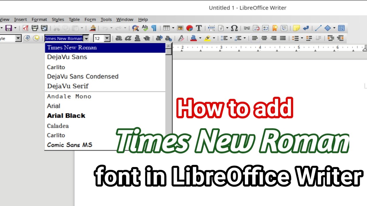Click the font size field showing 12
367x206 pixels.
[x=99, y=38]
